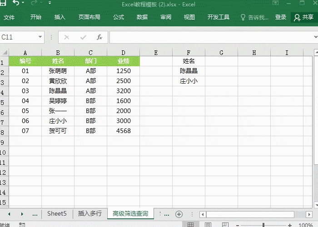318x227 pixels.
Task: Open Ribbon Display Options icon
Action: pos(275,3)
